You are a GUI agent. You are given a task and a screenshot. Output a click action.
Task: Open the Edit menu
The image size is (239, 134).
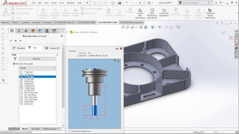coord(40,3)
